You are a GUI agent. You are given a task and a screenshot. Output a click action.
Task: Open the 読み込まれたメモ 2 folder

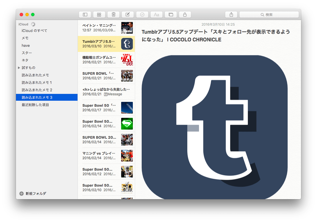[47, 90]
